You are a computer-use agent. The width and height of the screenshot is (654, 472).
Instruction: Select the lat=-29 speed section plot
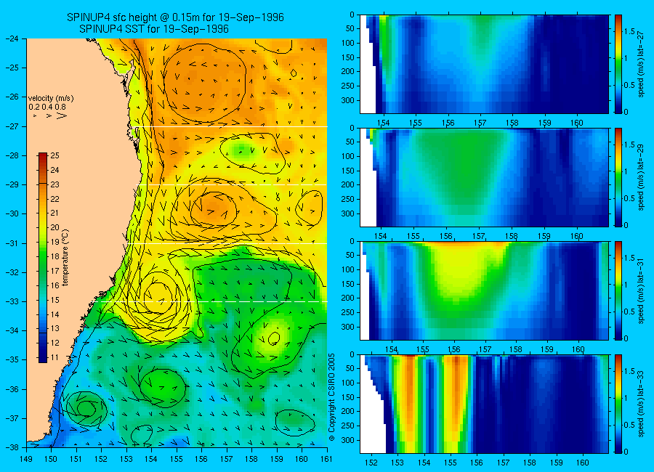(484, 177)
